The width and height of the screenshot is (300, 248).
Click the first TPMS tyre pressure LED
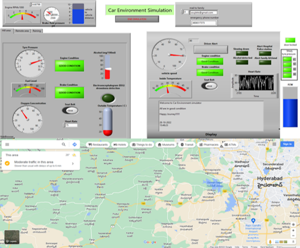(x=287, y=59)
